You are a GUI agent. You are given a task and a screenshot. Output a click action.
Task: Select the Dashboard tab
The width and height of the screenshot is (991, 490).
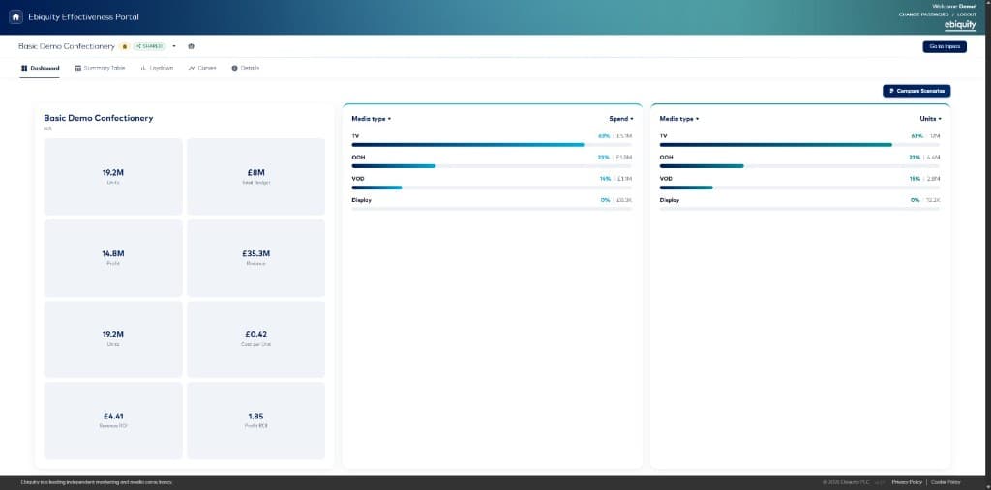40,68
